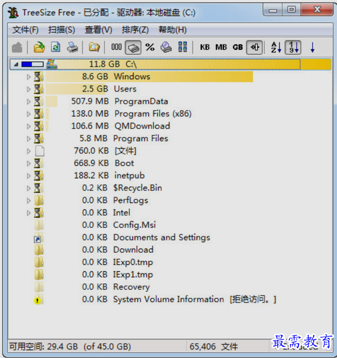Click the folder icon beside IExp1.tmp

(39, 274)
